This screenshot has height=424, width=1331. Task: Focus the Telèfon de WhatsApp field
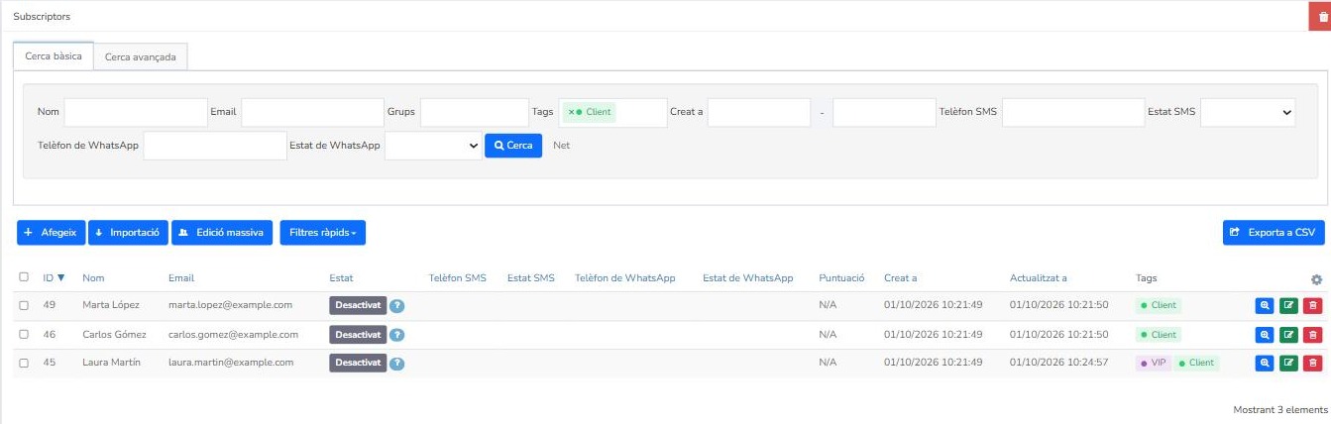pyautogui.click(x=215, y=146)
